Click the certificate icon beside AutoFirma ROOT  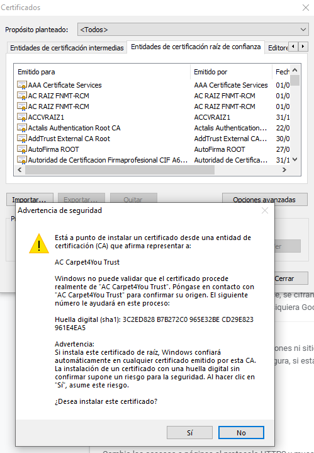(x=22, y=149)
